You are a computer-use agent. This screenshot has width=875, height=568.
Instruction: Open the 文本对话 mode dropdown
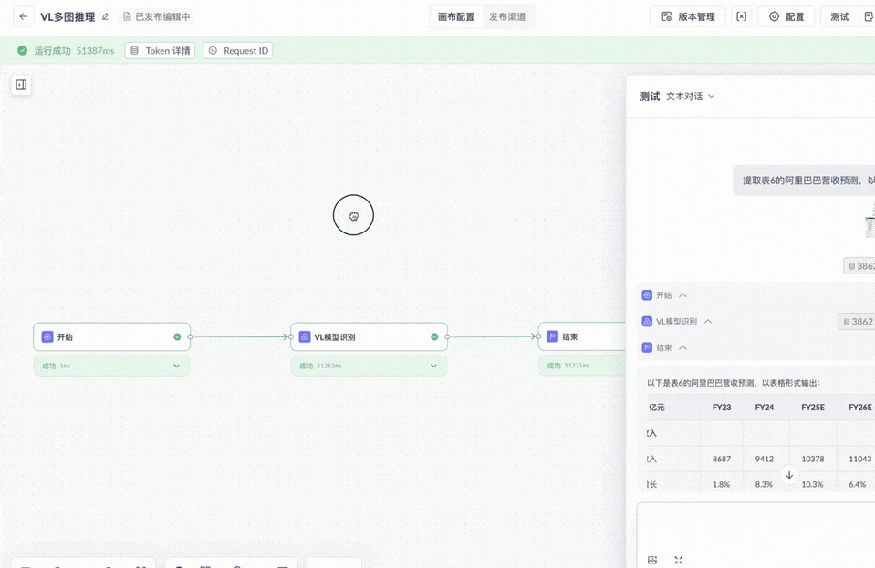[x=691, y=97]
